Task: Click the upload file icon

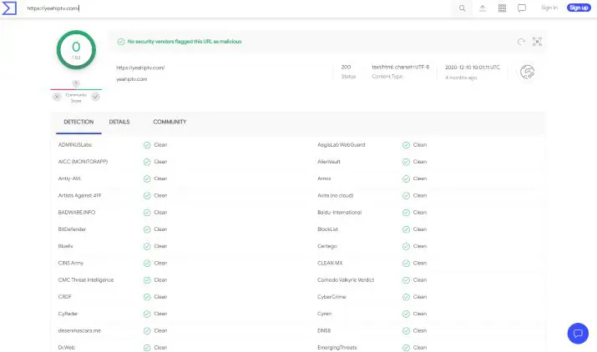Action: point(483,8)
